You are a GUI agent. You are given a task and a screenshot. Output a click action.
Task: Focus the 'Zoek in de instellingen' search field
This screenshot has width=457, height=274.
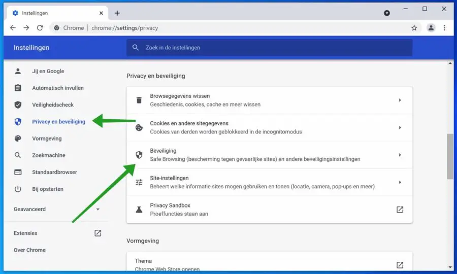coord(269,48)
